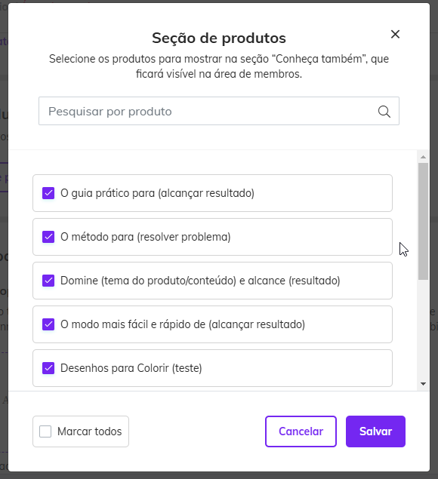The width and height of the screenshot is (438, 479).
Task: Select 'O guia prático para (alcançar resultado)' label
Action: (158, 193)
